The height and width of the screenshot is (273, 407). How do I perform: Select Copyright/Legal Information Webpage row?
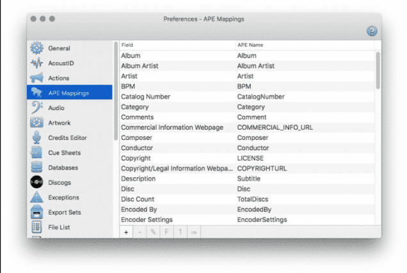247,168
